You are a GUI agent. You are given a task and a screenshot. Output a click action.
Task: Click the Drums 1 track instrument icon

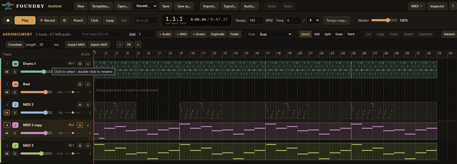click(15, 64)
